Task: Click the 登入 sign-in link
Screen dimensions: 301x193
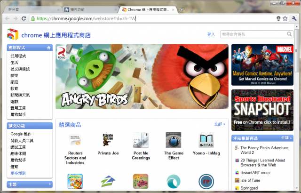Action: point(211,34)
